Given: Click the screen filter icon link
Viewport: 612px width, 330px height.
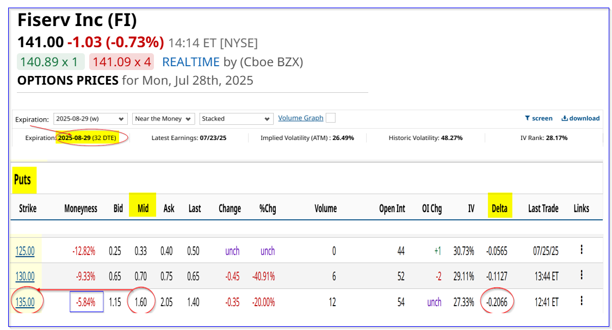Looking at the screenshot, I should click(539, 118).
